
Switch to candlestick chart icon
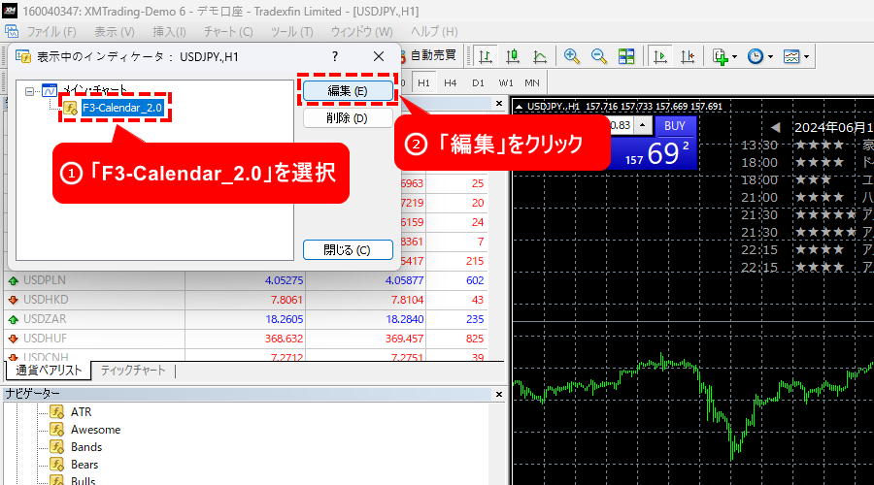512,57
